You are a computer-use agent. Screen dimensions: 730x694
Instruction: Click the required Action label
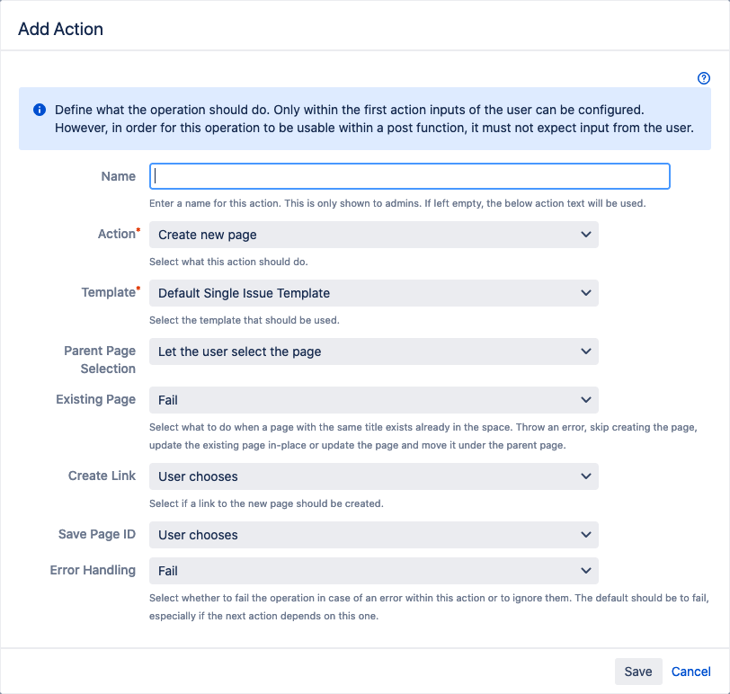pyautogui.click(x=119, y=234)
